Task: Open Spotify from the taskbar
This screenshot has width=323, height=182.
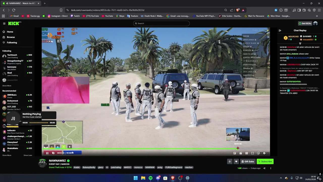Action: 151,178
